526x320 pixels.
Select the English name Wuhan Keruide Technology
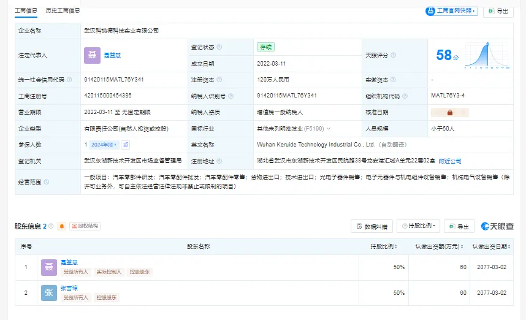click(x=315, y=145)
